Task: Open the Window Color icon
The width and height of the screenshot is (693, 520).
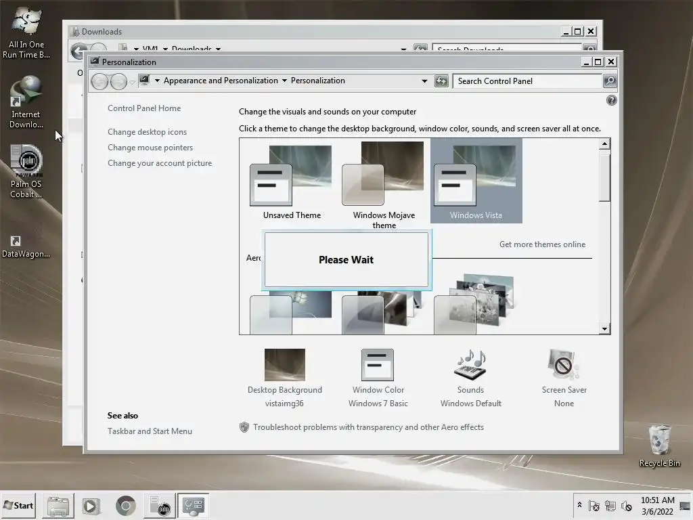Action: [378, 365]
